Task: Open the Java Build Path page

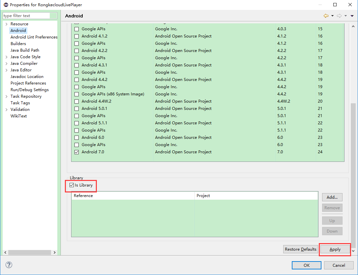Action: tap(25, 50)
